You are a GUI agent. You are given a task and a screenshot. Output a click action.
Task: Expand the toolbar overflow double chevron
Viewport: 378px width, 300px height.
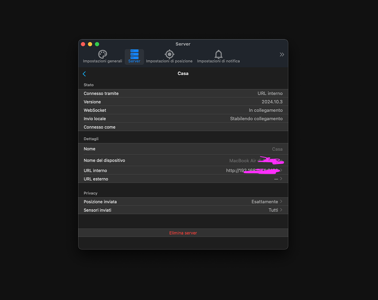click(x=282, y=54)
